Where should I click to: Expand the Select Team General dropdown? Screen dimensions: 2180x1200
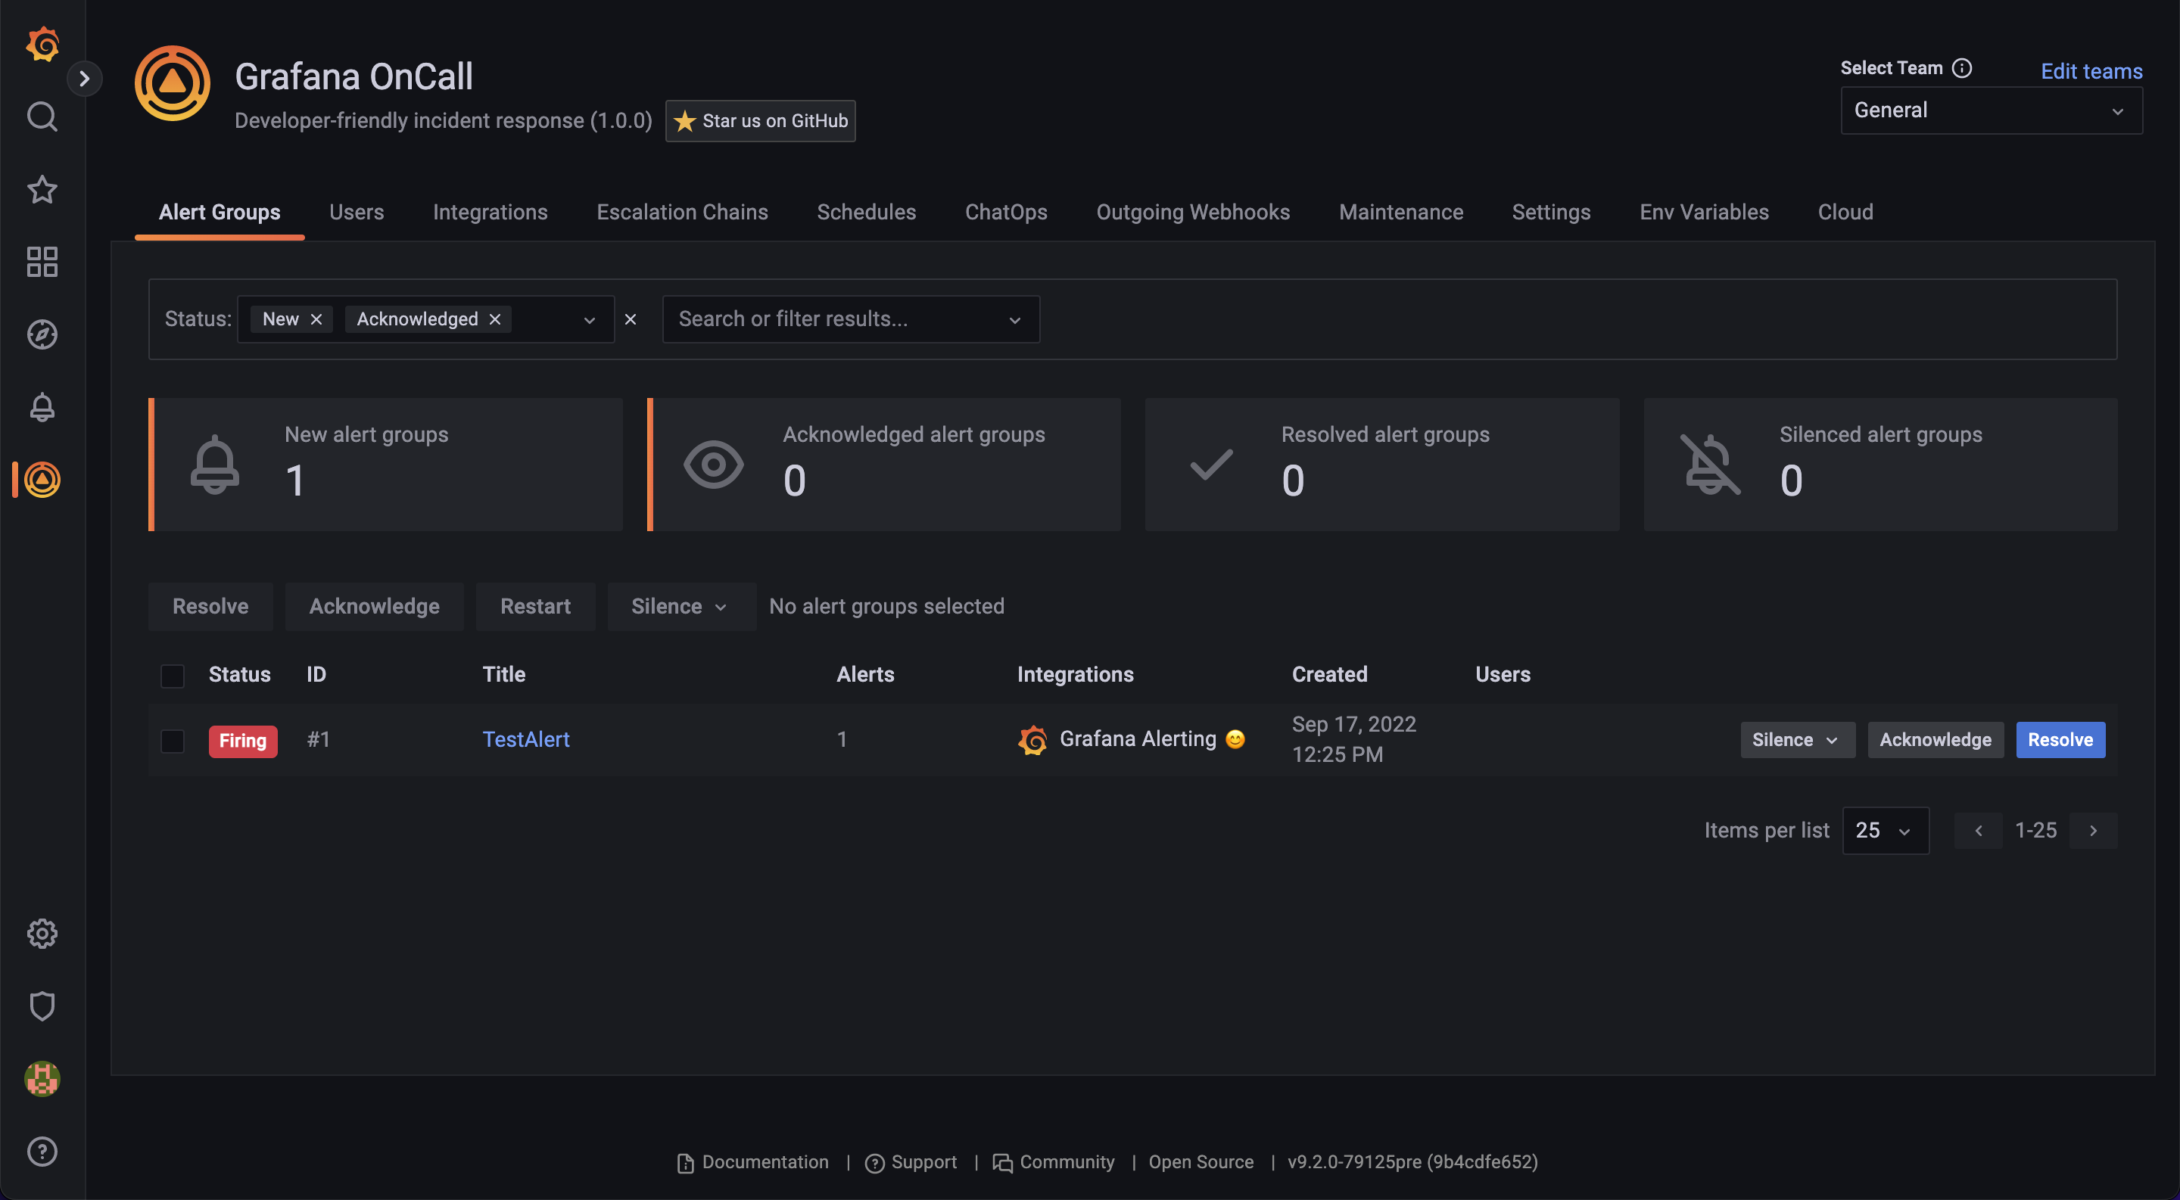click(x=1991, y=110)
